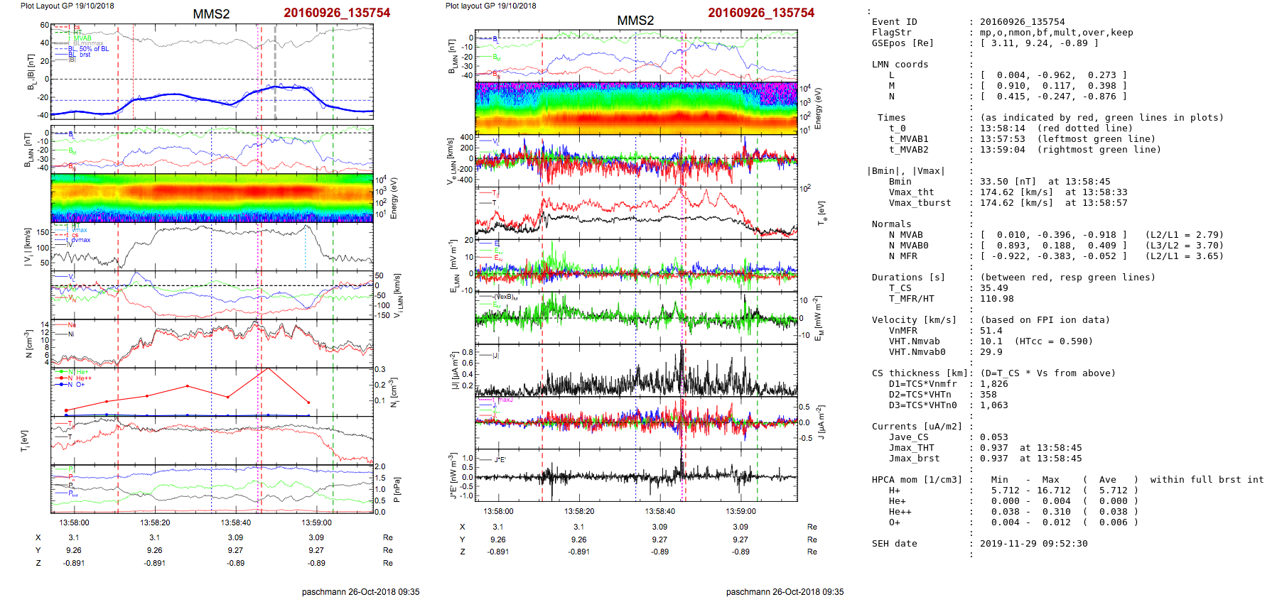Click the 'HPCA mom [1/cm3]' heading
1282x597 pixels.
(x=917, y=480)
